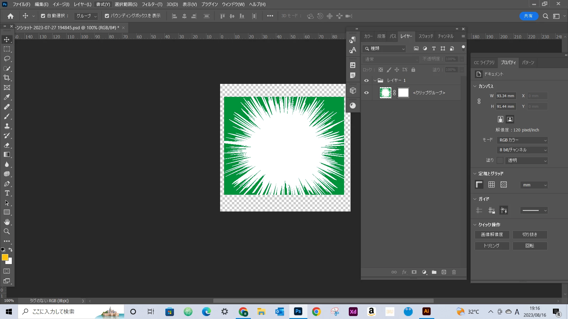568x319 pixels.
Task: Switch to the チャンネル tab
Action: (446, 36)
